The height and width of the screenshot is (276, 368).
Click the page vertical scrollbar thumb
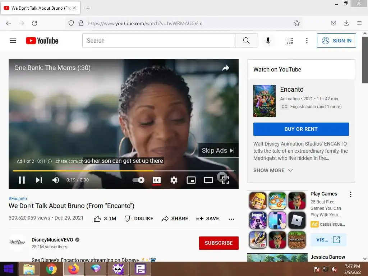365,60
